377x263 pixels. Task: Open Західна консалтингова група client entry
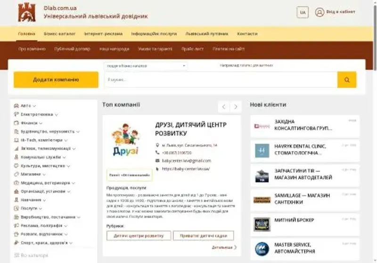(305, 126)
